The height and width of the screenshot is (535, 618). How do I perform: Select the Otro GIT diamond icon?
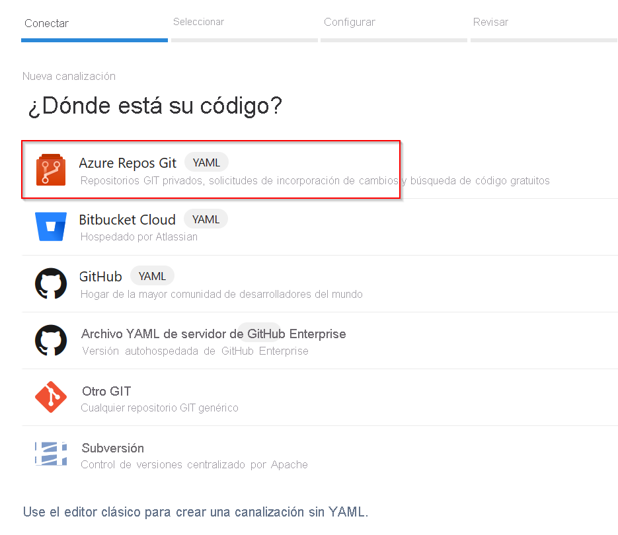coord(51,397)
